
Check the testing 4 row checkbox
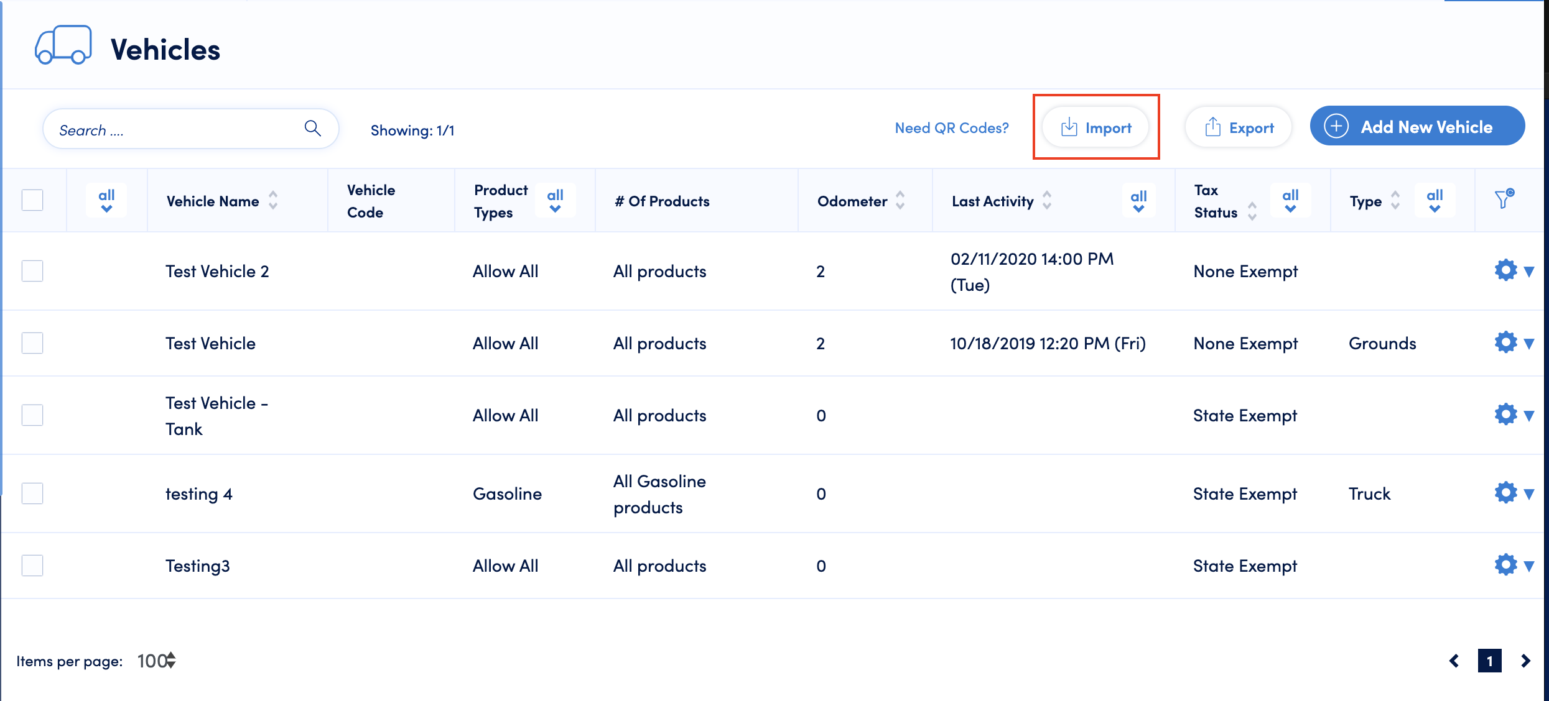click(32, 493)
